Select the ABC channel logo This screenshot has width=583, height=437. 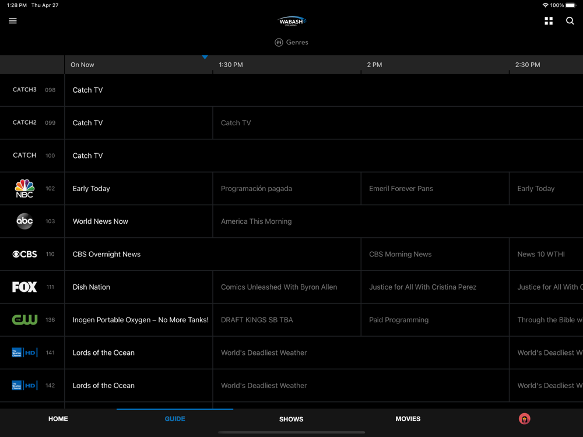[x=24, y=221]
